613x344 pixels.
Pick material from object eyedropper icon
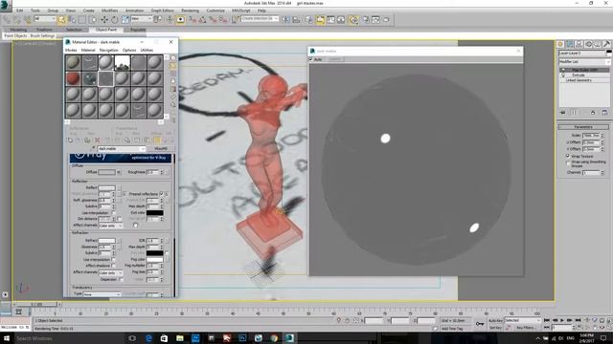[94, 149]
